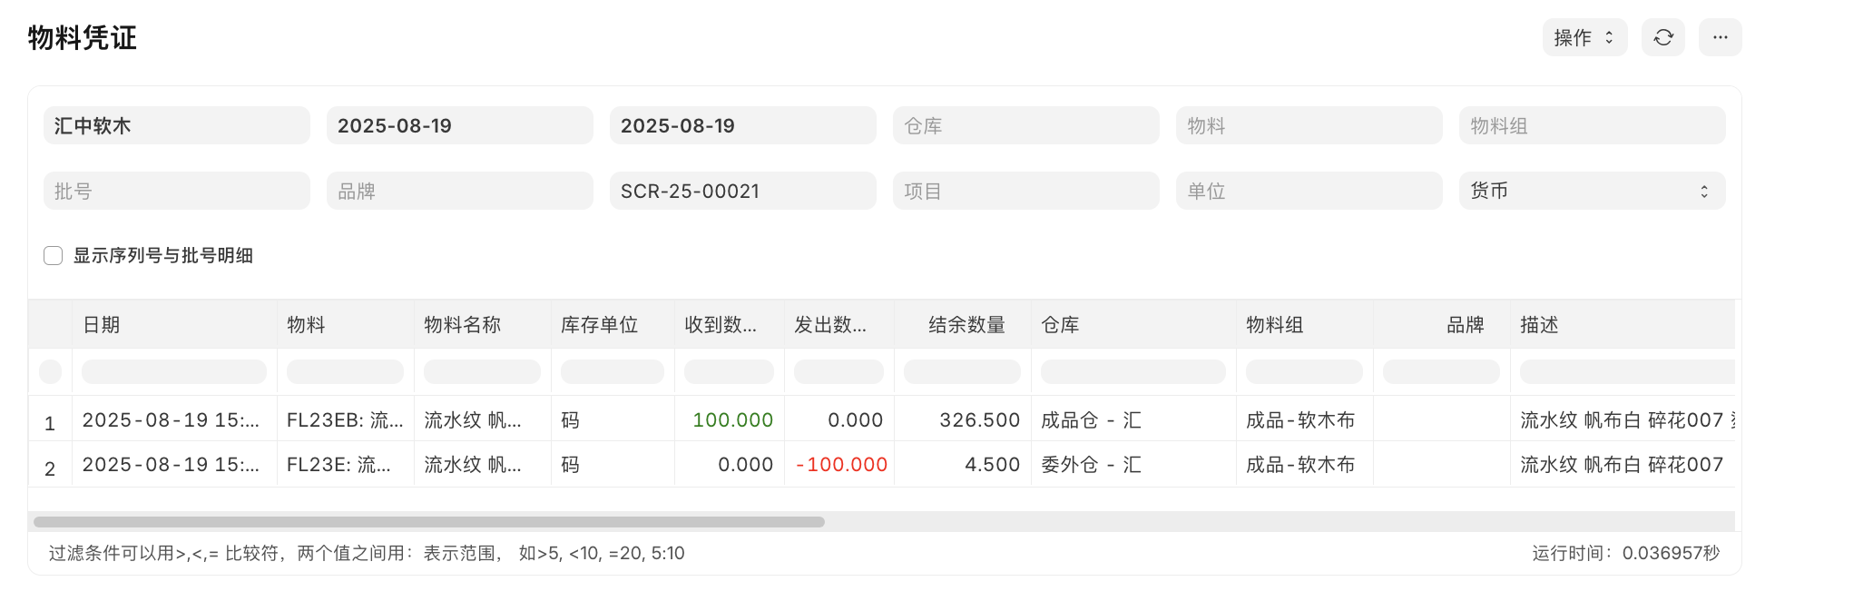Expand the 货币 currency dropdown
Viewport: 1873px width, 601px height.
(1591, 191)
